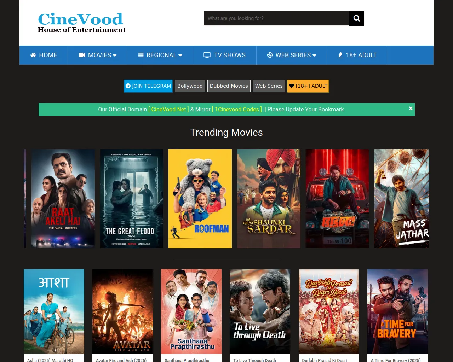Open the Raat Akeli Hai trending poster
Image resolution: width=453 pixels, height=362 pixels.
pos(63,199)
